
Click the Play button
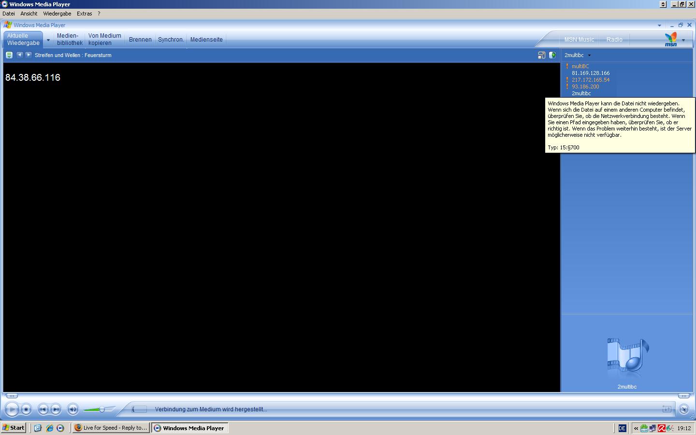click(x=12, y=409)
